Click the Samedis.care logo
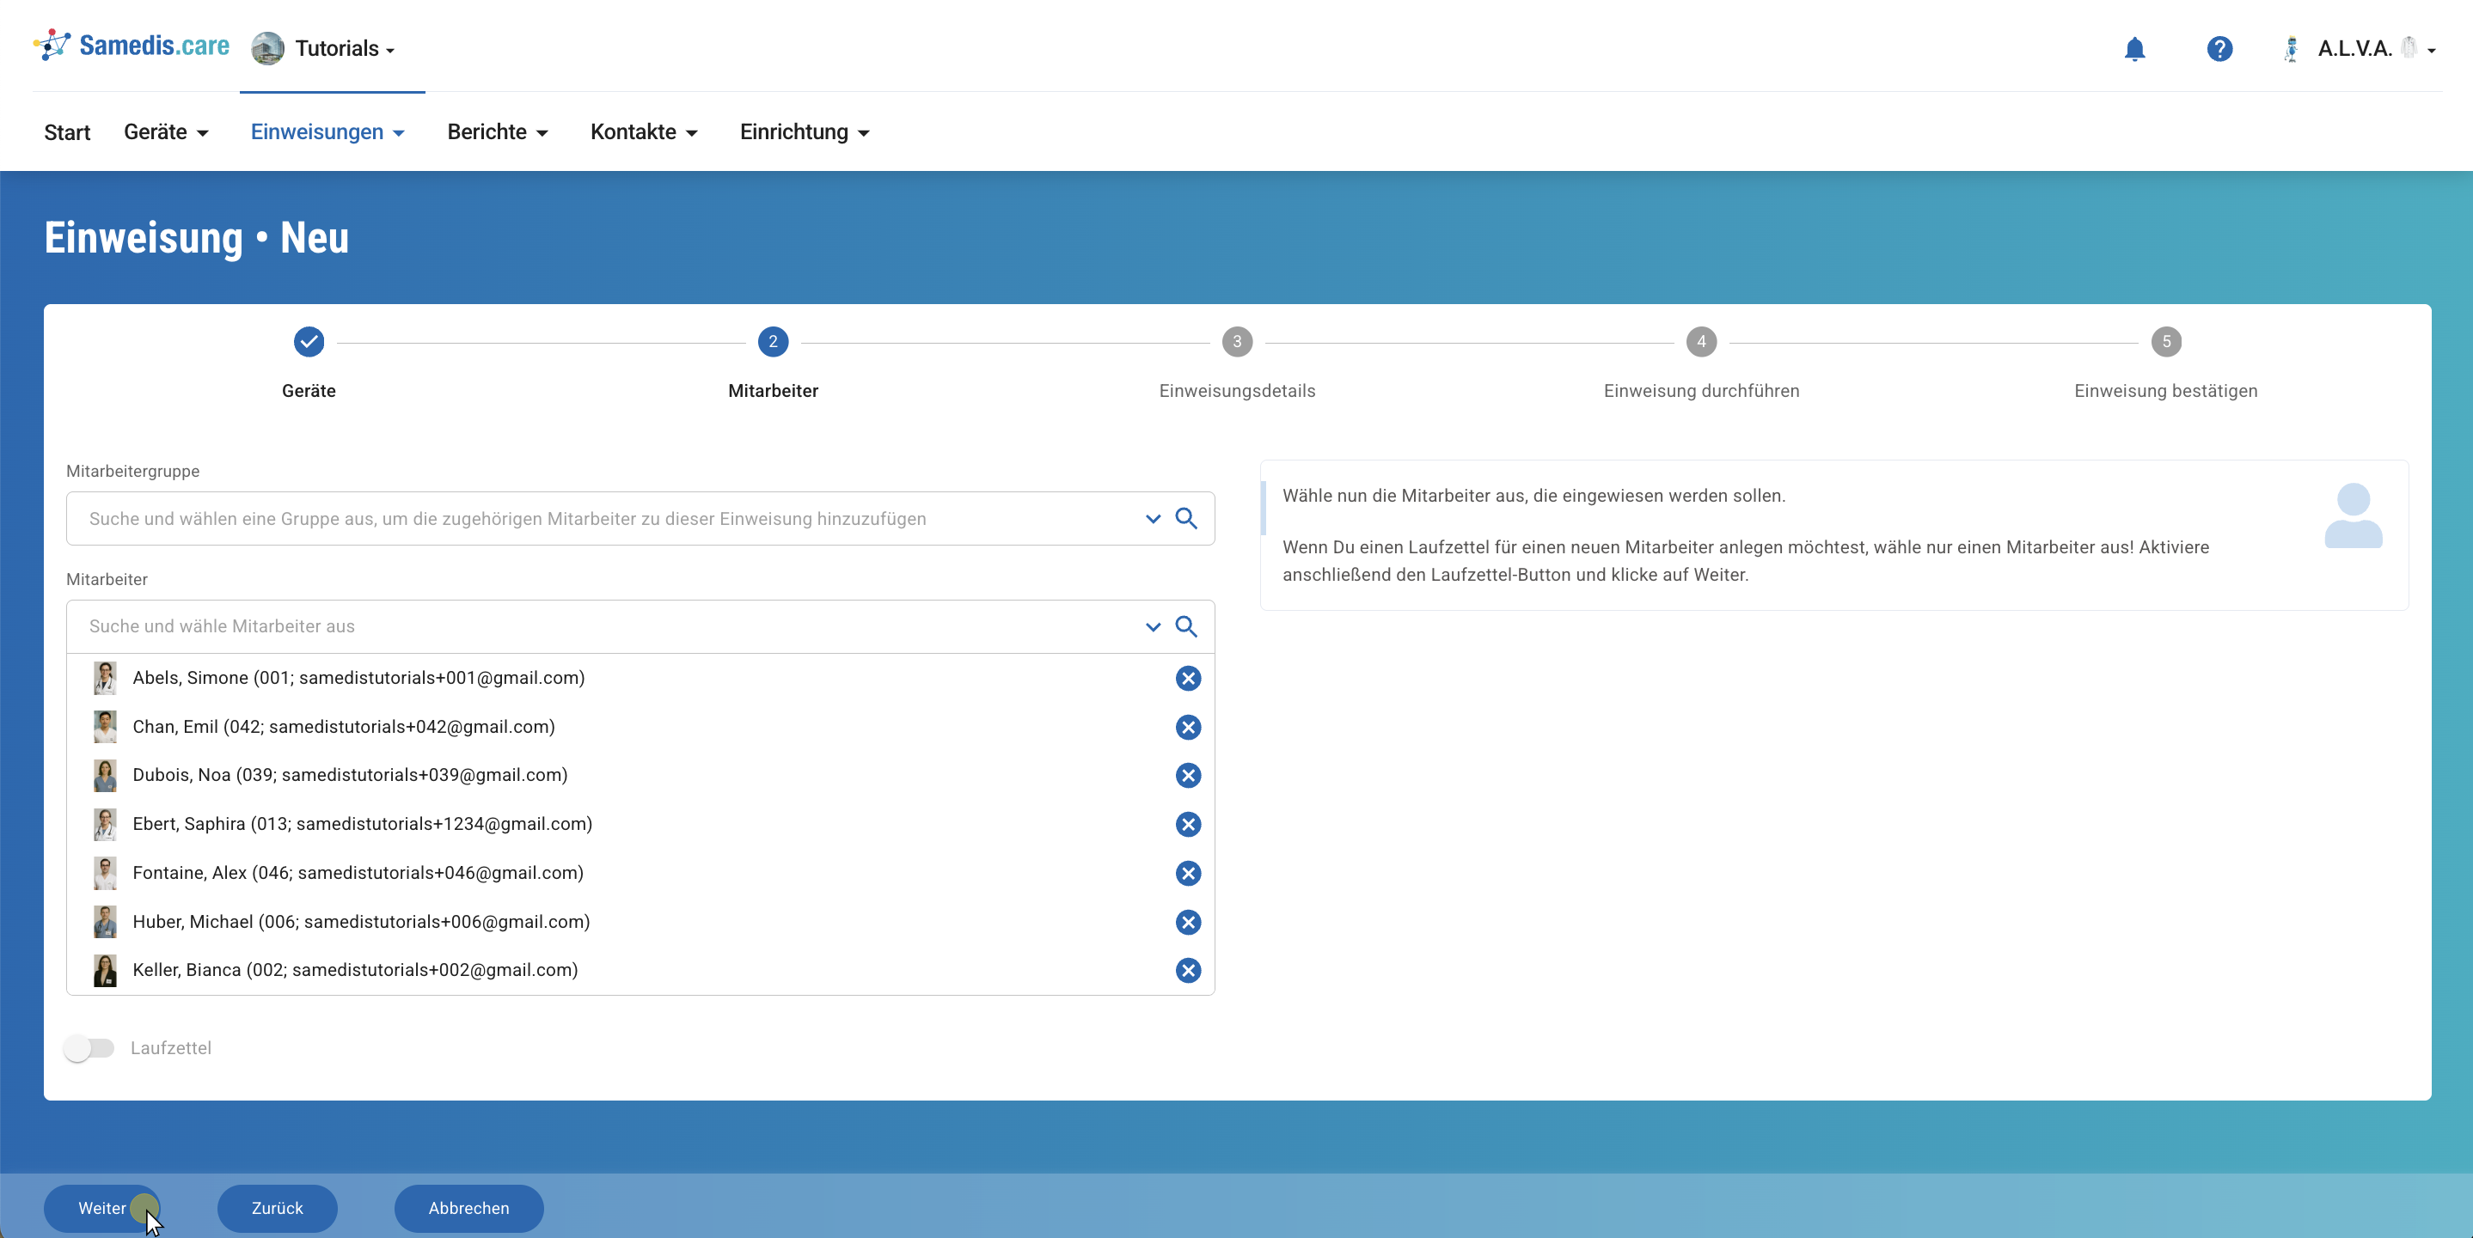Viewport: 2473px width, 1238px height. (132, 46)
